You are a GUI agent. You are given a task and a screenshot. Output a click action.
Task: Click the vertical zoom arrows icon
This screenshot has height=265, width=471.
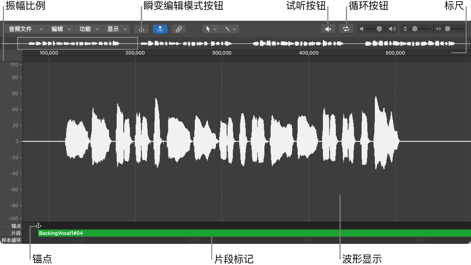pyautogui.click(x=405, y=29)
